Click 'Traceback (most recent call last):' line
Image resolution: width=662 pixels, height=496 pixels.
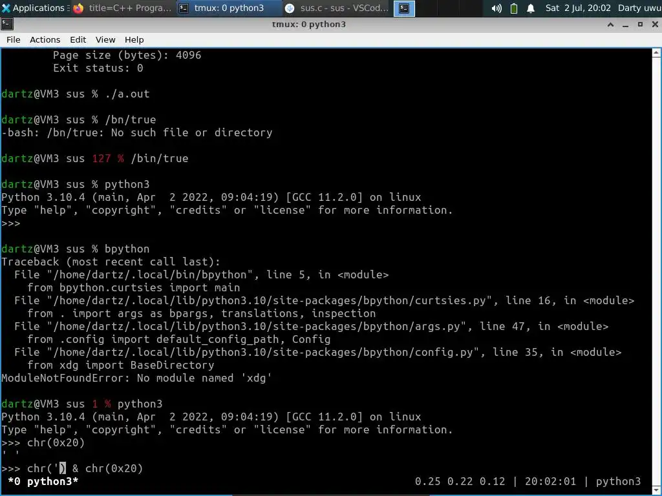tap(111, 262)
